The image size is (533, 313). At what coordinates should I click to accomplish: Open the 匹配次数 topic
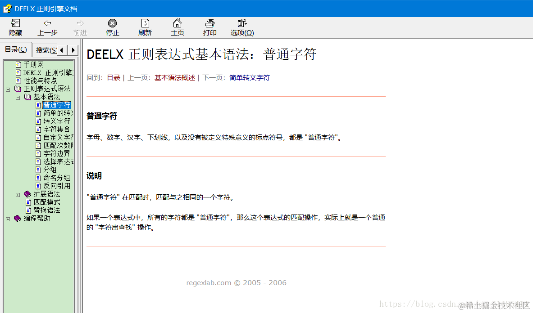[x=58, y=145]
